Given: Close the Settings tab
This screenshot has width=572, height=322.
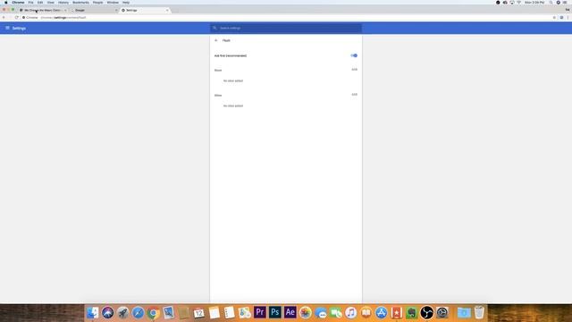Looking at the screenshot, I should click(167, 10).
